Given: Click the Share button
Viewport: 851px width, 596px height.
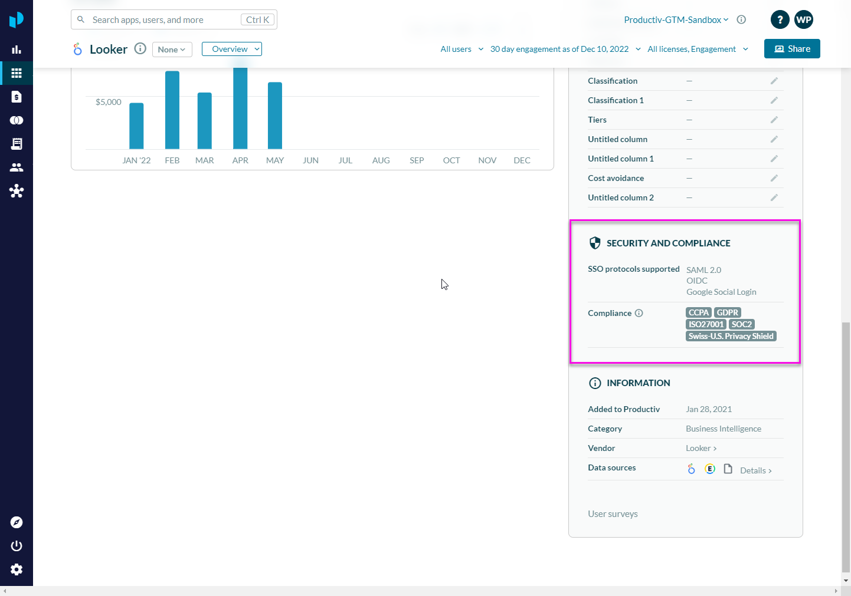Looking at the screenshot, I should pos(792,49).
